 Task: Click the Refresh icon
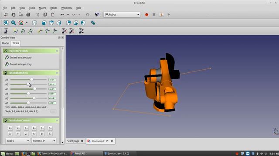87,14
